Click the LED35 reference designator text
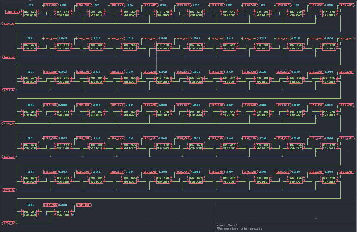The height and width of the screenshot is (232, 357). point(163,105)
